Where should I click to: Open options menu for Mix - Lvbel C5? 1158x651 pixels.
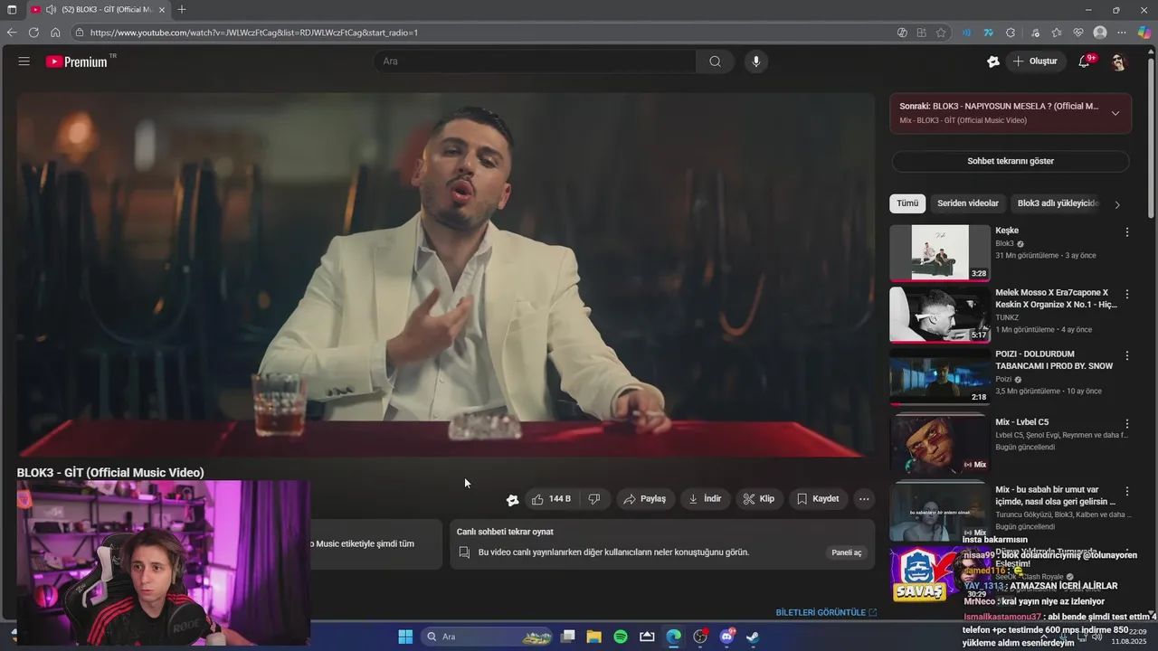pyautogui.click(x=1127, y=424)
